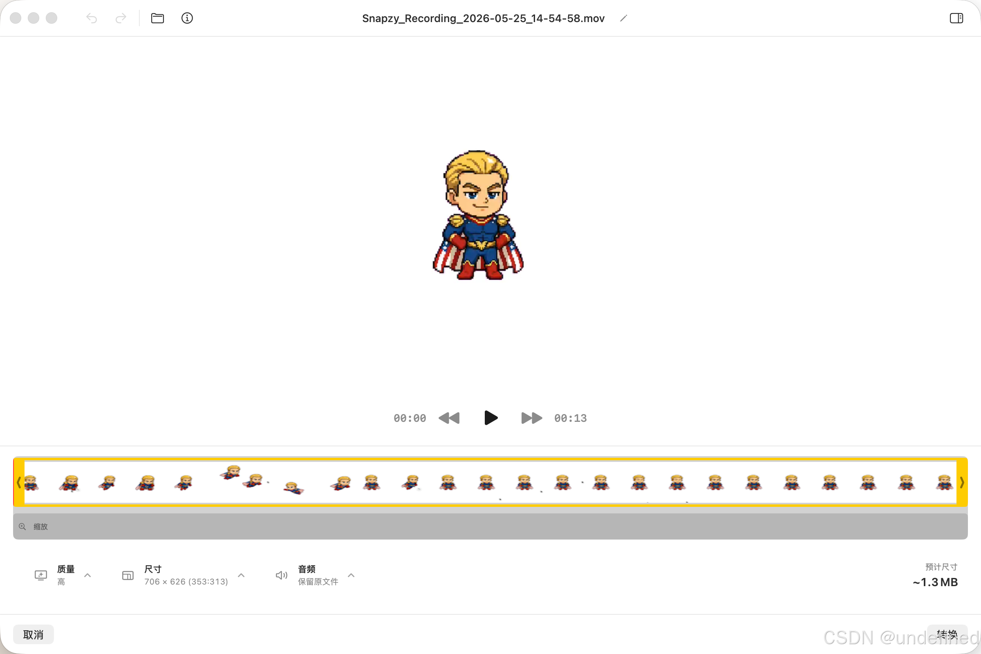Click the 保留原文件 audio setting text

pyautogui.click(x=318, y=582)
